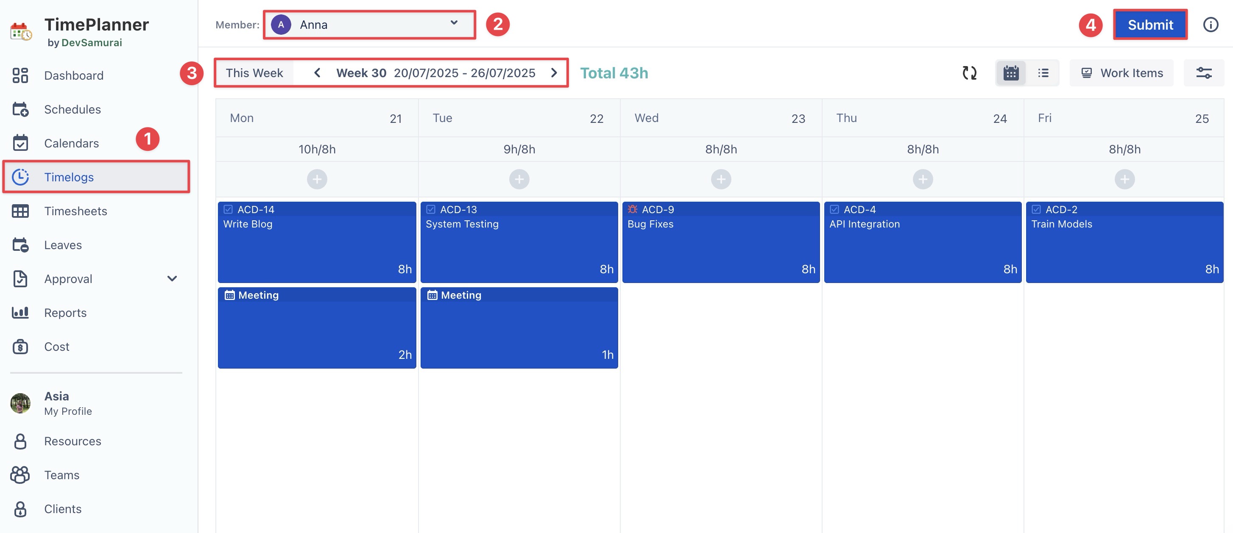Click the refresh sync icon
1233x533 pixels.
point(969,73)
